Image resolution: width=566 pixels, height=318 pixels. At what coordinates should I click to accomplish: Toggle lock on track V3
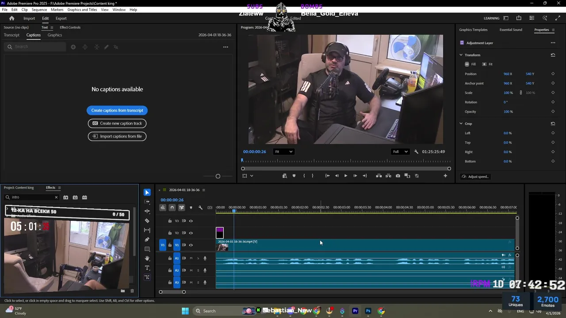pyautogui.click(x=170, y=221)
